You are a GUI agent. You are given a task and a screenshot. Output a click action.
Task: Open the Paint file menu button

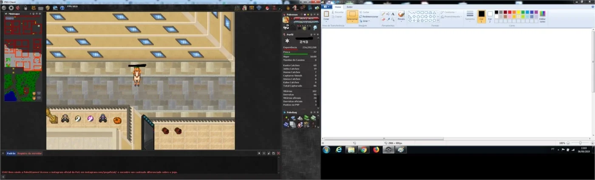pyautogui.click(x=327, y=7)
